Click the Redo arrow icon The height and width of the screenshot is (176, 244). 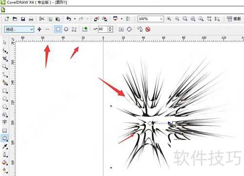pyautogui.click(x=81, y=19)
